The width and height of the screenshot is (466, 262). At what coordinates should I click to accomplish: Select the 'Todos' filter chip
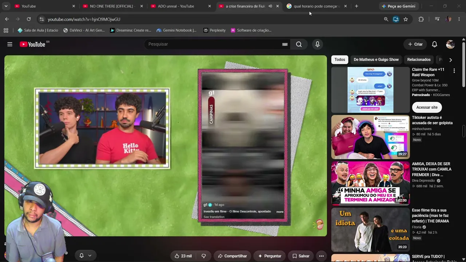(340, 60)
